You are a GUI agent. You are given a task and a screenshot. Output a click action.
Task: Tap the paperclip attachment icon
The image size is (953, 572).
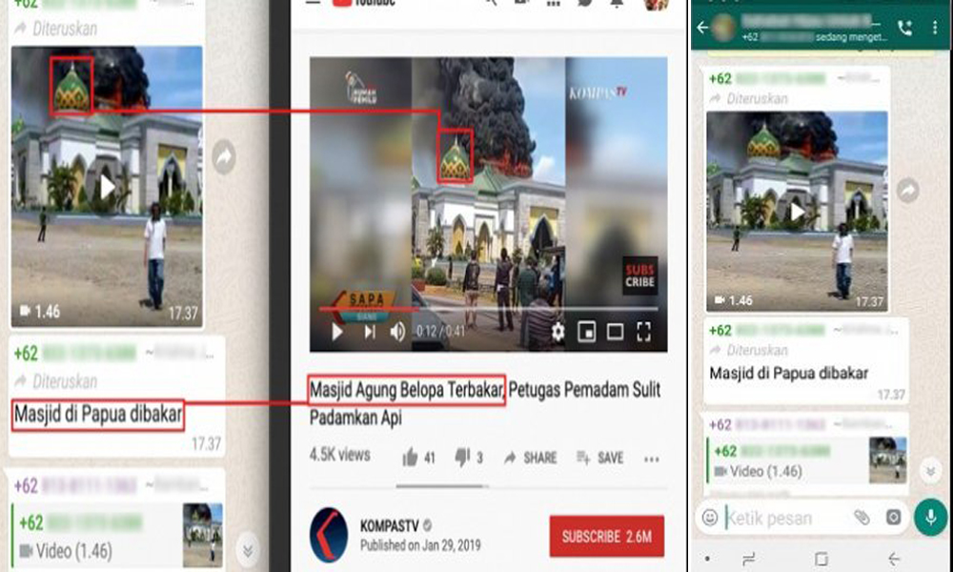coord(862,518)
